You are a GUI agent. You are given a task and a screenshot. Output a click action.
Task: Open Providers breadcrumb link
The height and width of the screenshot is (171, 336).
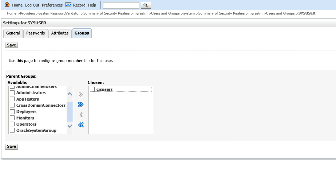(27, 13)
